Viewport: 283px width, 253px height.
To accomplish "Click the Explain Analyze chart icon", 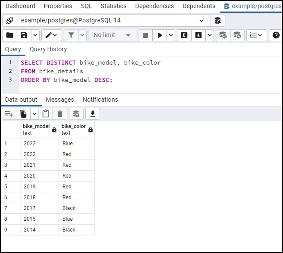I will tap(198, 35).
